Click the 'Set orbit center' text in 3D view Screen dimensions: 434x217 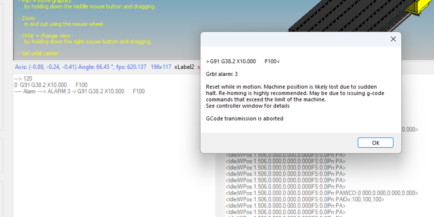pyautogui.click(x=39, y=53)
